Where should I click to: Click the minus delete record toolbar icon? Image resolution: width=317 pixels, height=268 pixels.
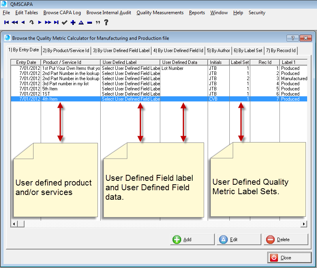point(90,22)
